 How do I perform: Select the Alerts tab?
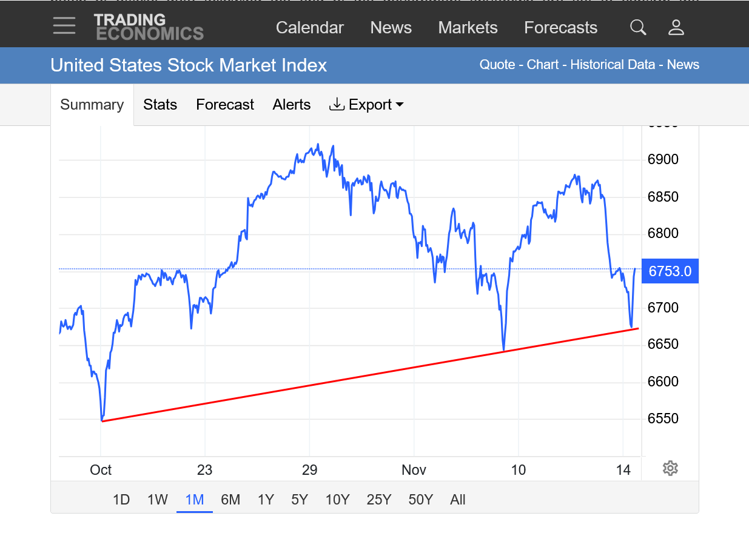(292, 105)
